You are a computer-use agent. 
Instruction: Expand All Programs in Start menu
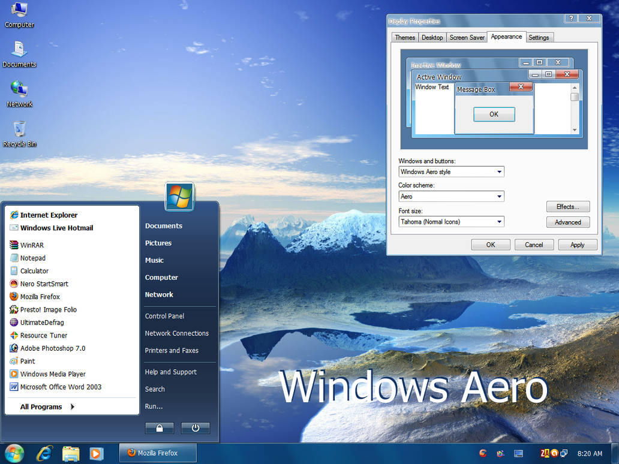tap(47, 407)
